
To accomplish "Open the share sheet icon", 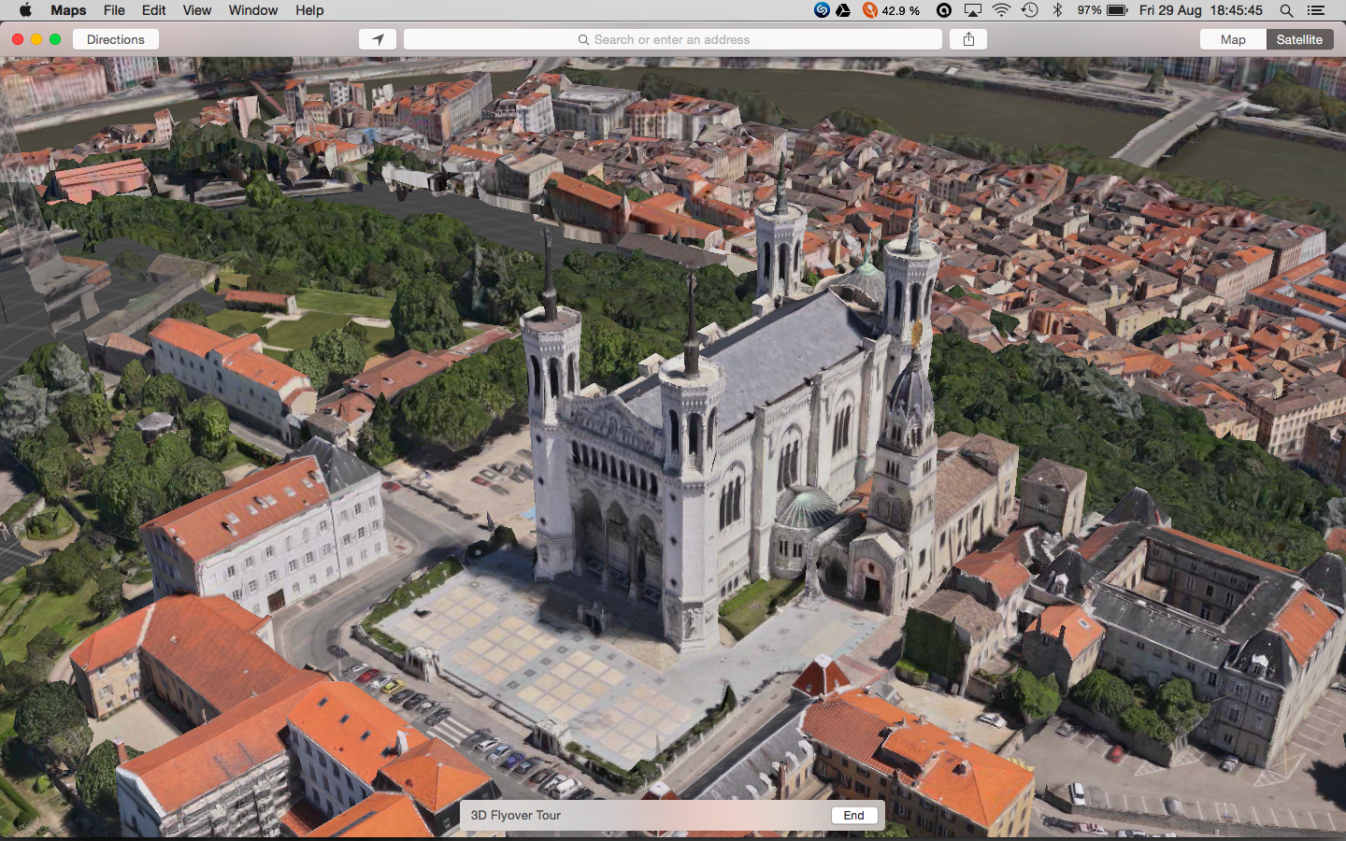I will 968,39.
